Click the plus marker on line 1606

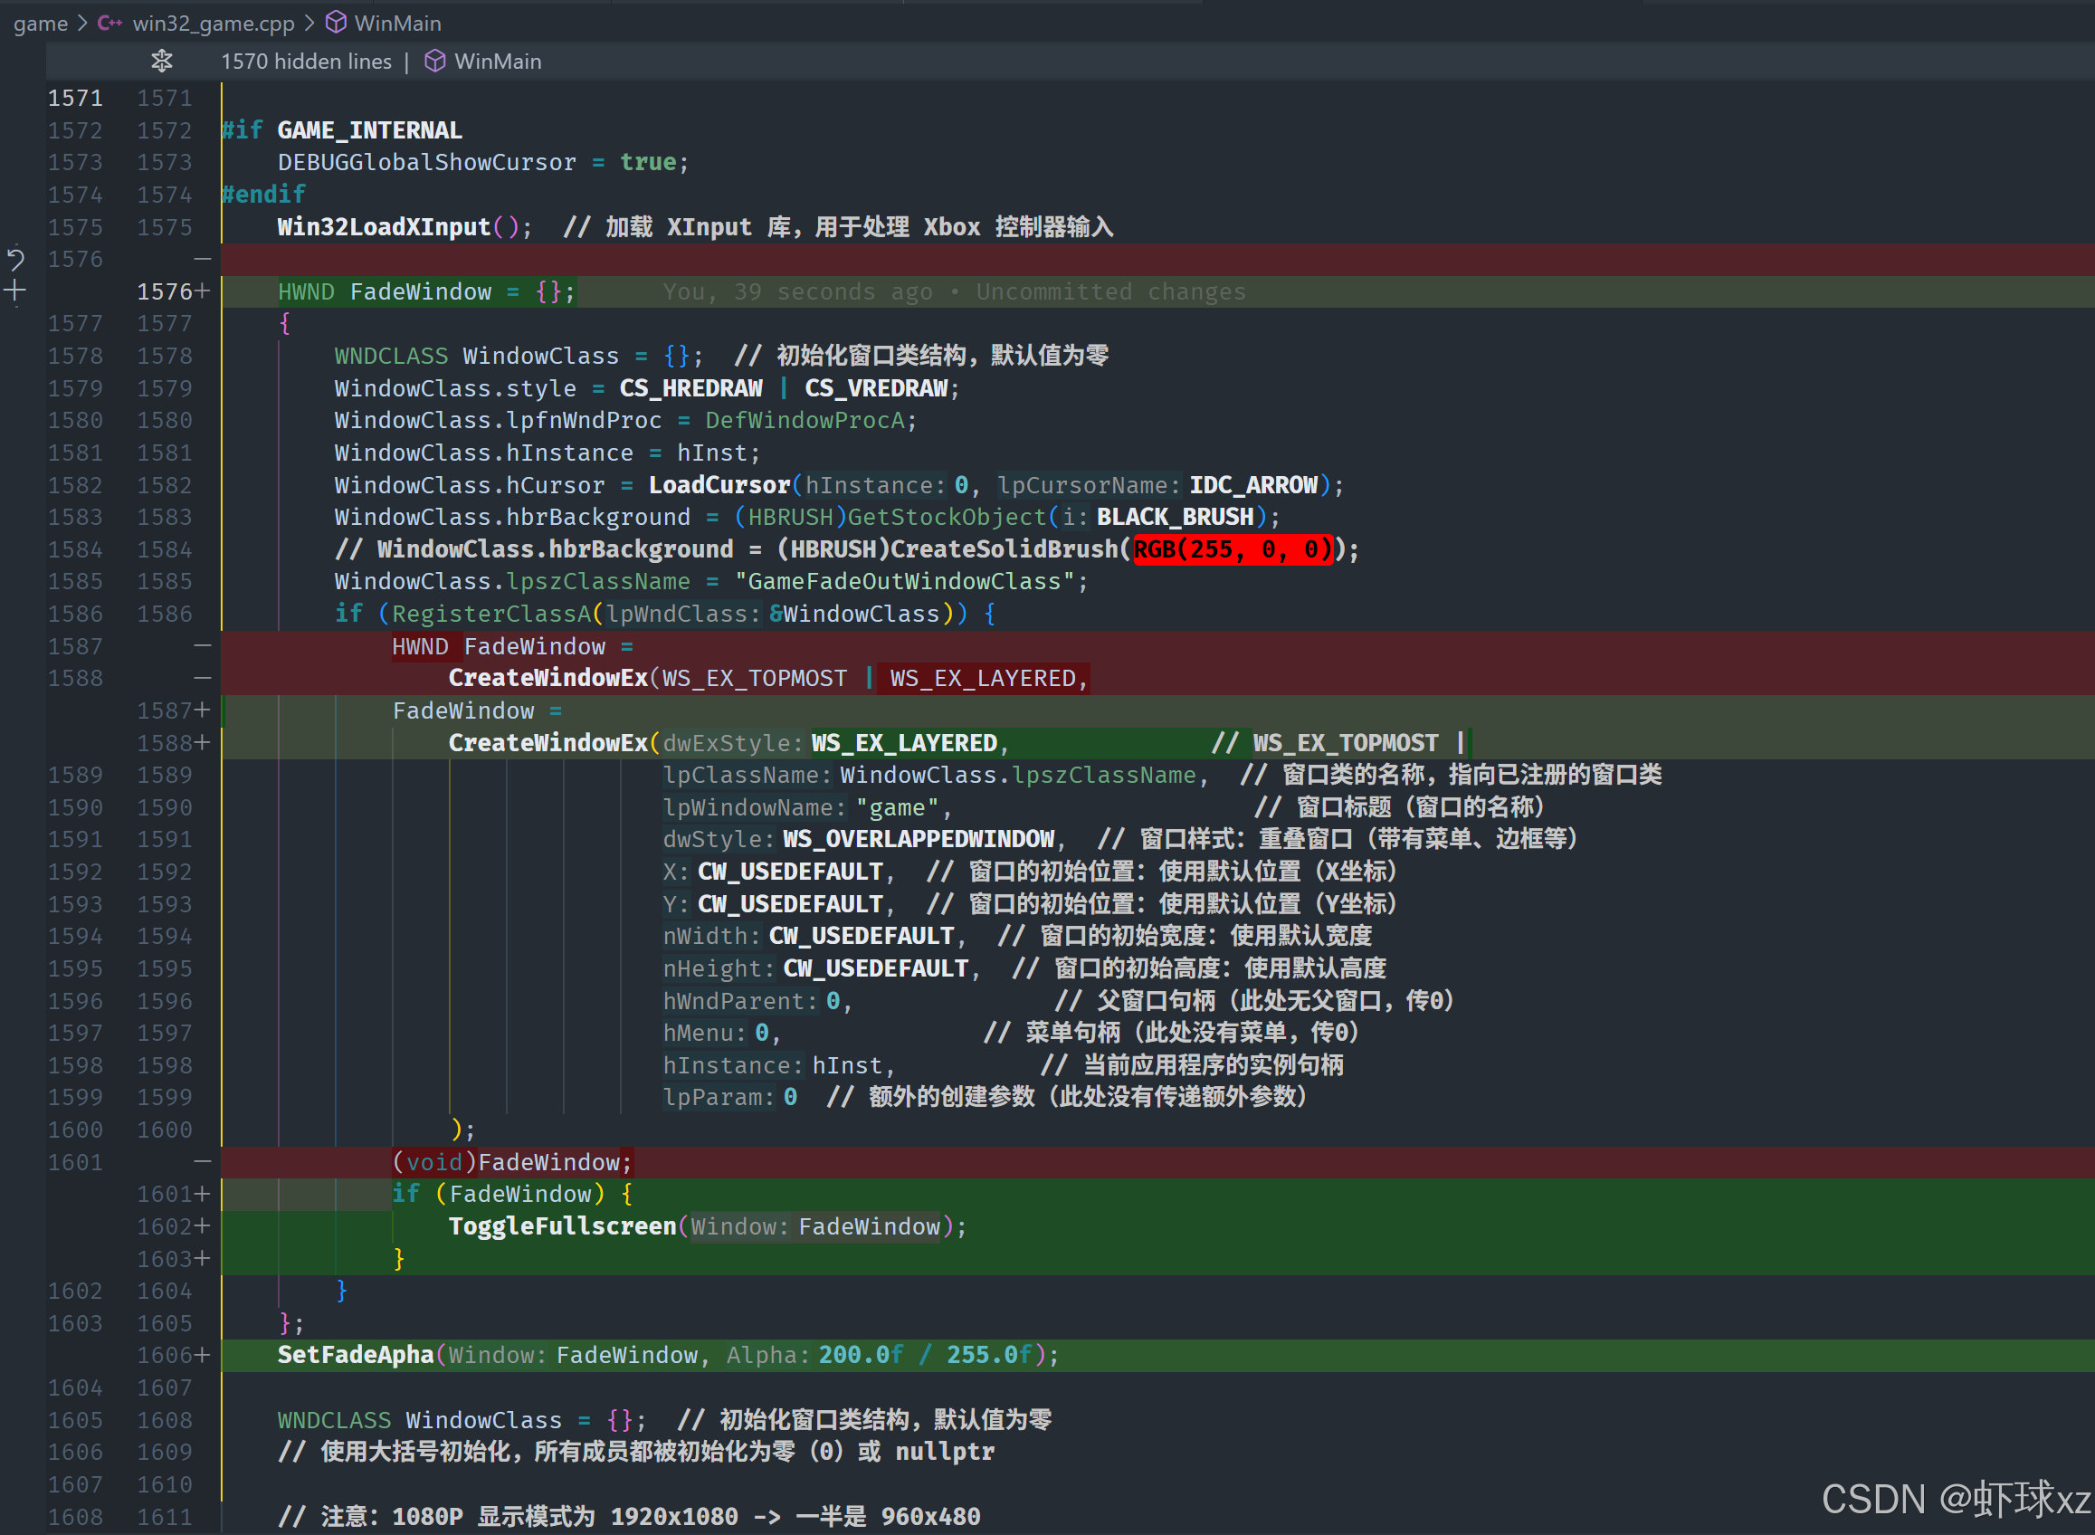[x=203, y=1355]
